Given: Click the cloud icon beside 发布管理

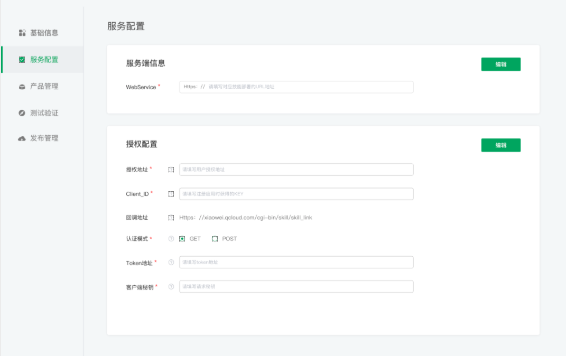Looking at the screenshot, I should (22, 138).
